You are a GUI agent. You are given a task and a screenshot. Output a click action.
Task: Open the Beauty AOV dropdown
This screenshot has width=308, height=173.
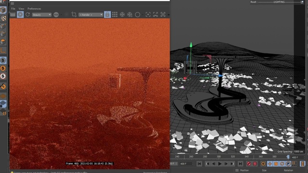[42, 15]
